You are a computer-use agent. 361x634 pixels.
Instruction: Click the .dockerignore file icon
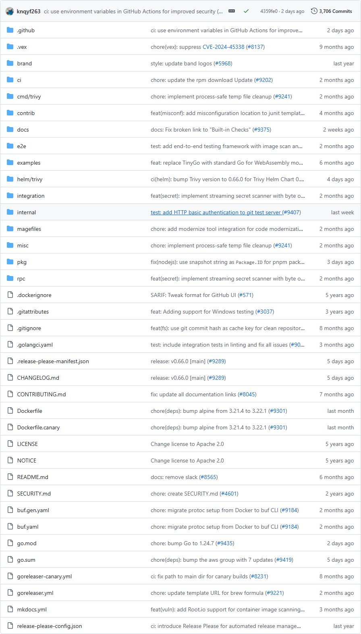click(x=10, y=295)
